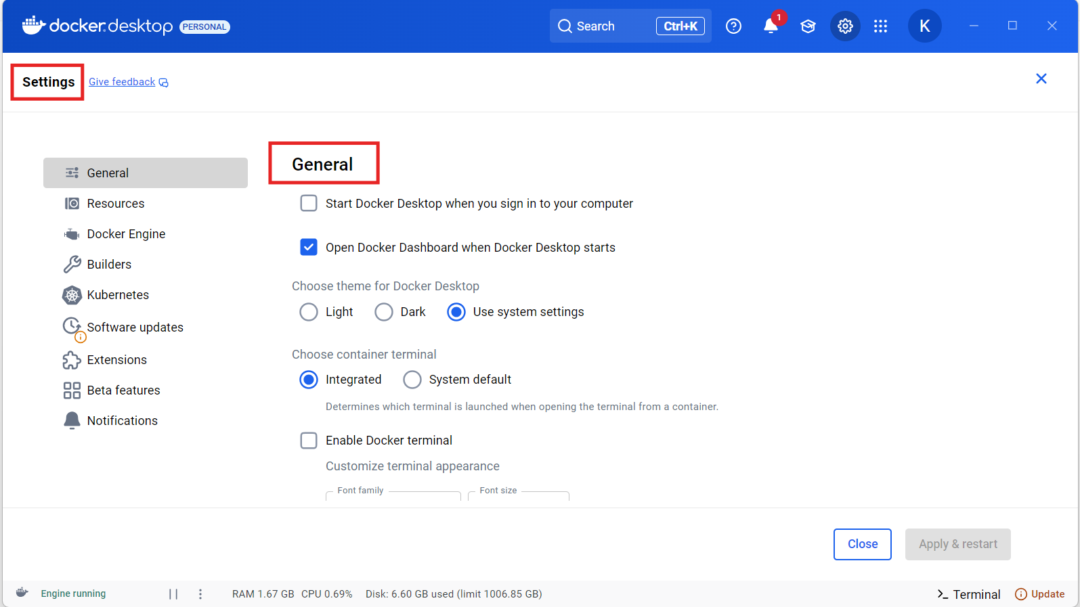Click the Resources icon in sidebar
Screen dimensions: 1080x607
72,204
